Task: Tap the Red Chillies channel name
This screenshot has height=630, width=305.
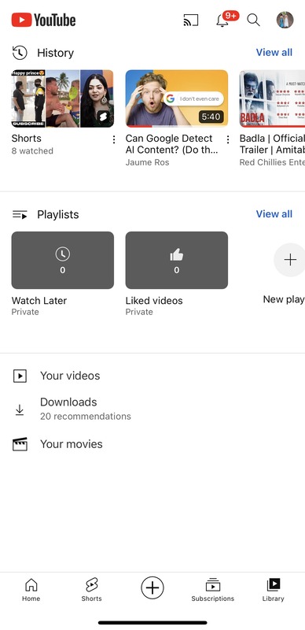Action: pyautogui.click(x=272, y=162)
